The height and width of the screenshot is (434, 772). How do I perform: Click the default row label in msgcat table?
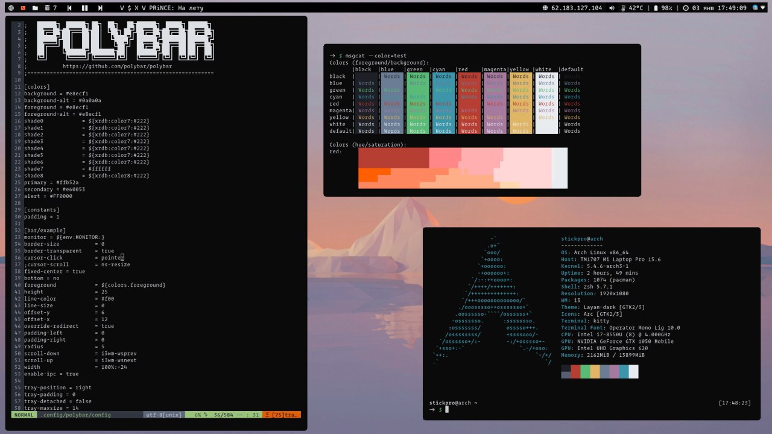point(340,131)
